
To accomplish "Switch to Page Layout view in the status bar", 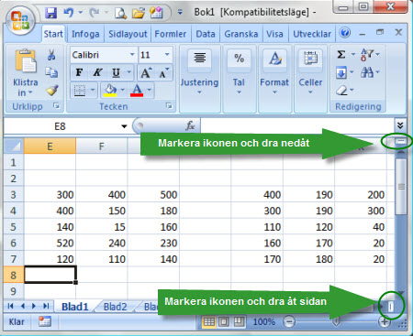I will click(224, 321).
